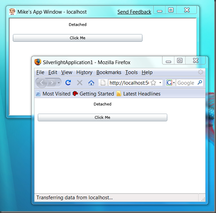Click into the Google search field
The width and height of the screenshot is (216, 213).
[186, 83]
